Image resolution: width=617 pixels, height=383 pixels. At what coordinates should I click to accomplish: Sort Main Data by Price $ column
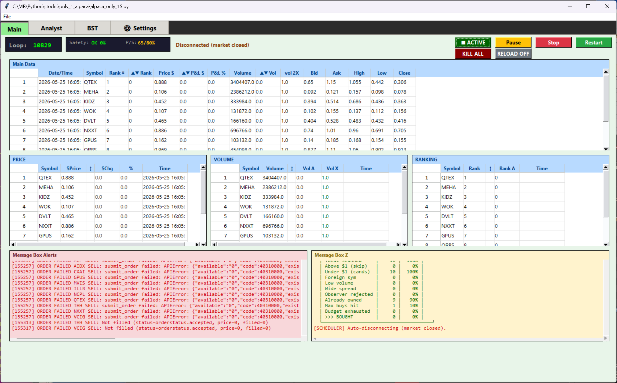[x=166, y=73]
